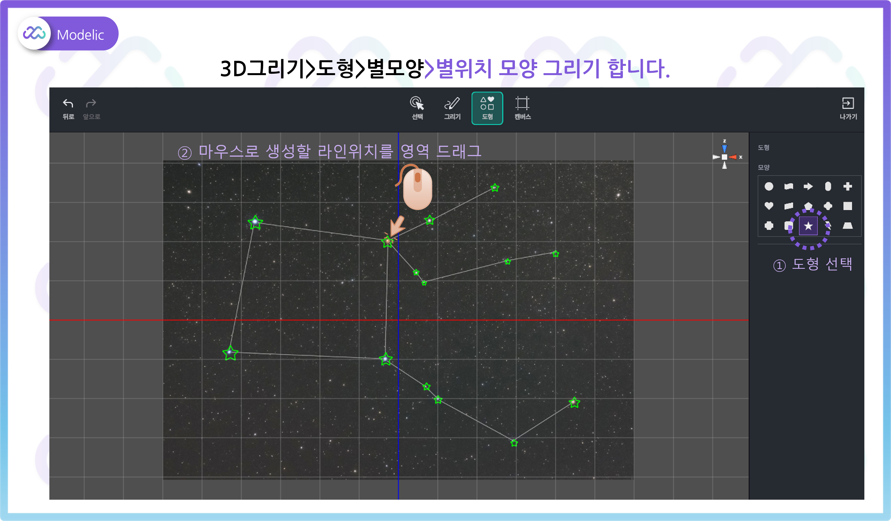Choose the trapezoid shape
The width and height of the screenshot is (891, 521).
(848, 225)
